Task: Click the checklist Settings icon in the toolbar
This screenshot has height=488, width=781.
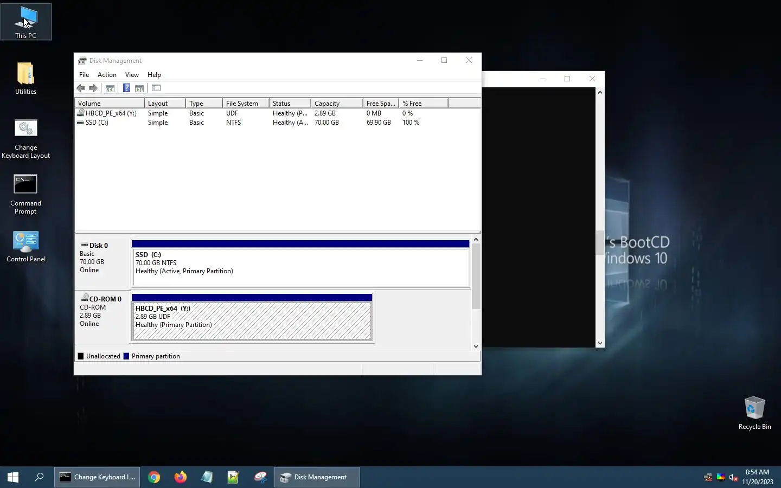Action: (156, 88)
